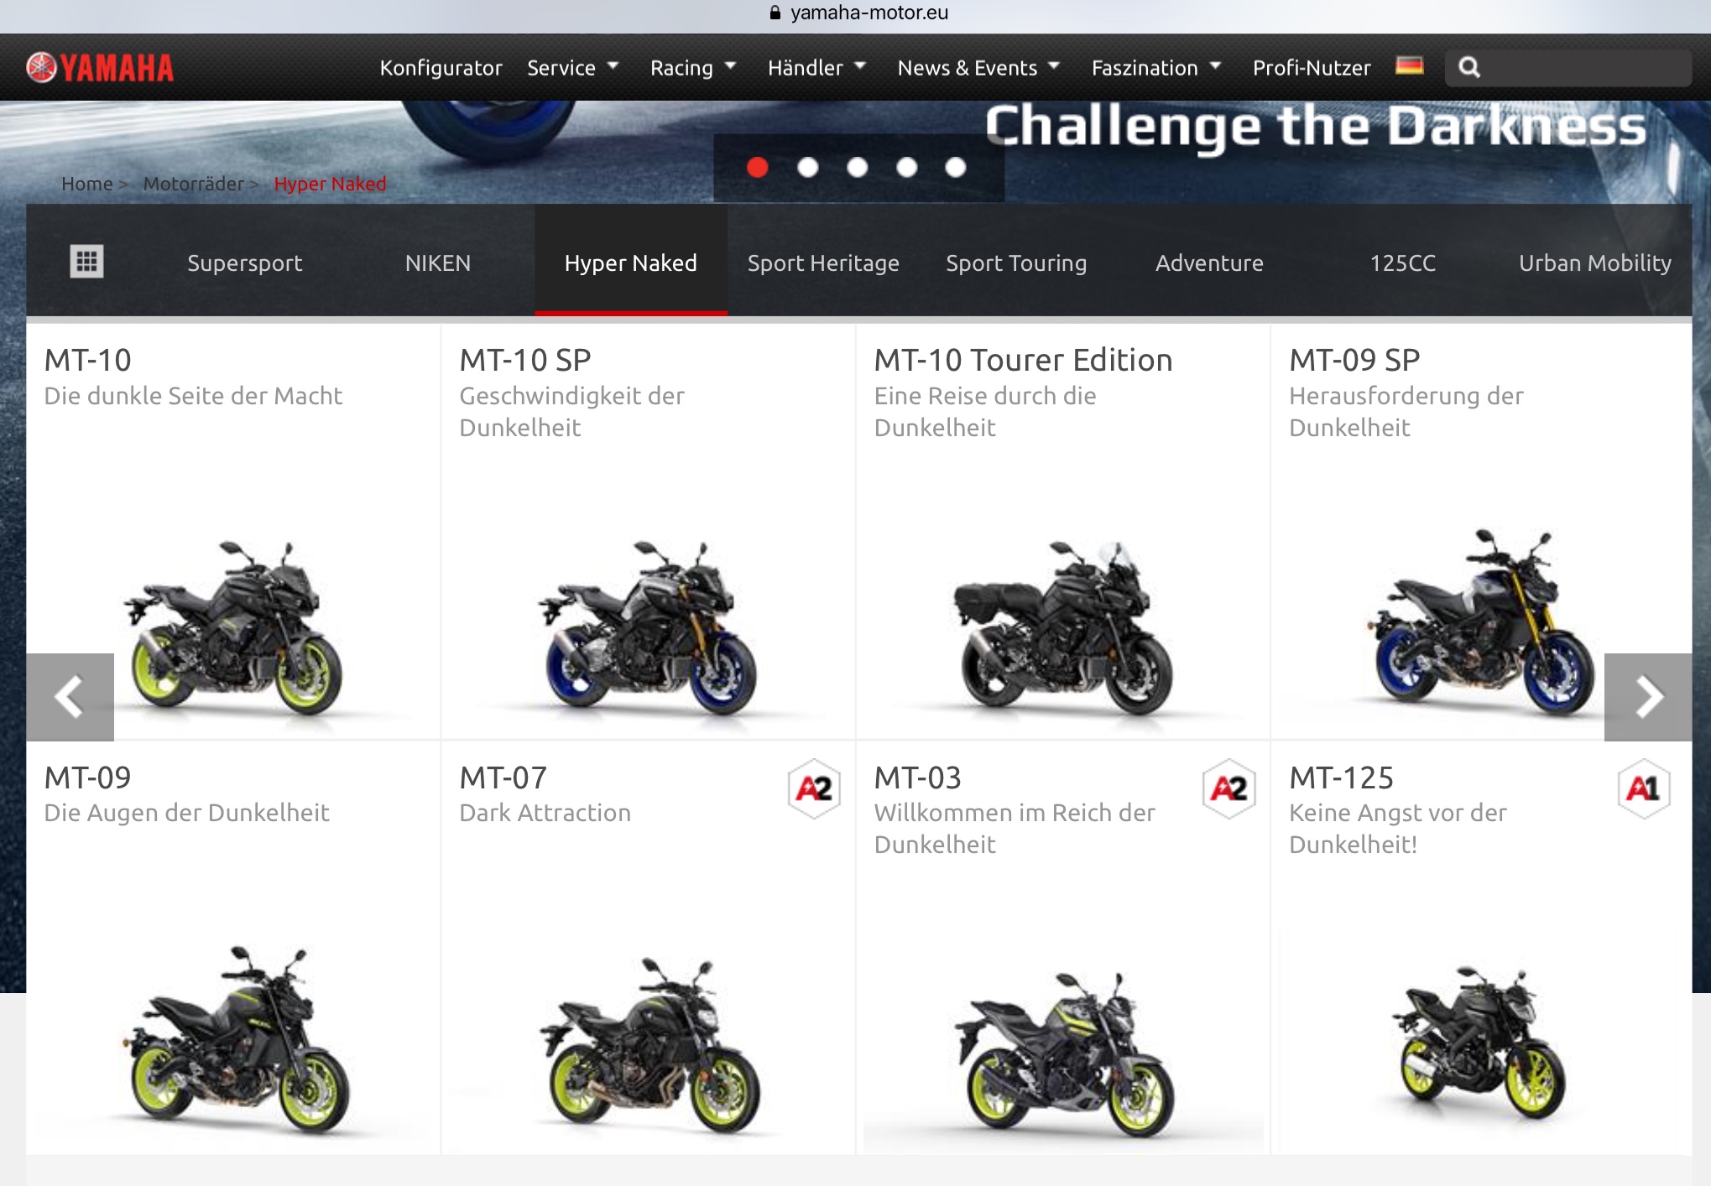Expand the Händler dropdown menu
This screenshot has height=1186, width=1711.
tap(817, 68)
